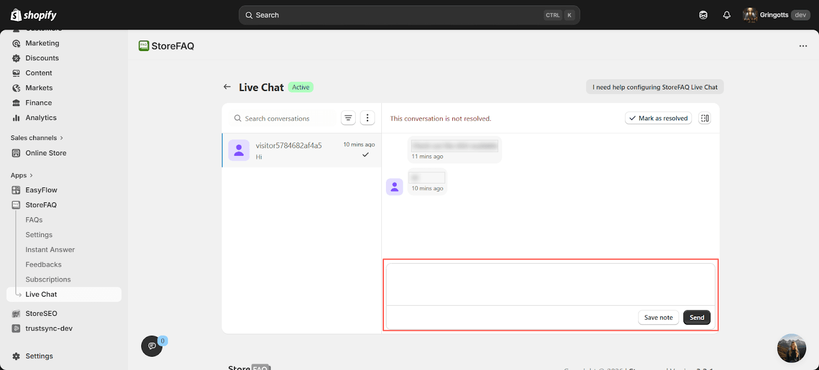Image resolution: width=819 pixels, height=370 pixels.
Task: Click the help configuring StoreFAQ Live Chat button
Action: (x=655, y=87)
